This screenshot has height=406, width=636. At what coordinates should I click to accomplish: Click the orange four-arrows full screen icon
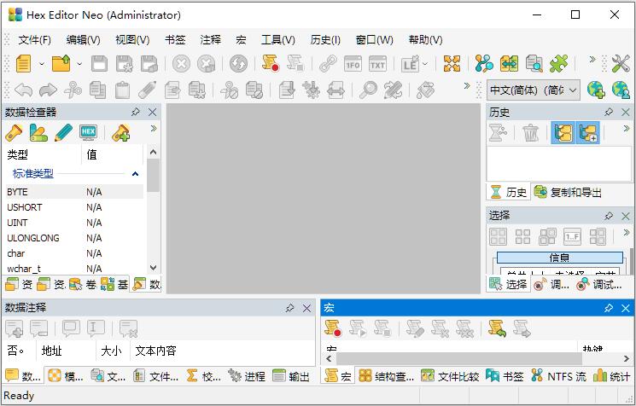[x=452, y=64]
